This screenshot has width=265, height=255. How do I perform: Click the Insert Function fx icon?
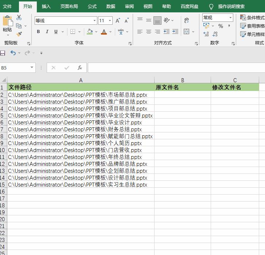click(x=80, y=68)
